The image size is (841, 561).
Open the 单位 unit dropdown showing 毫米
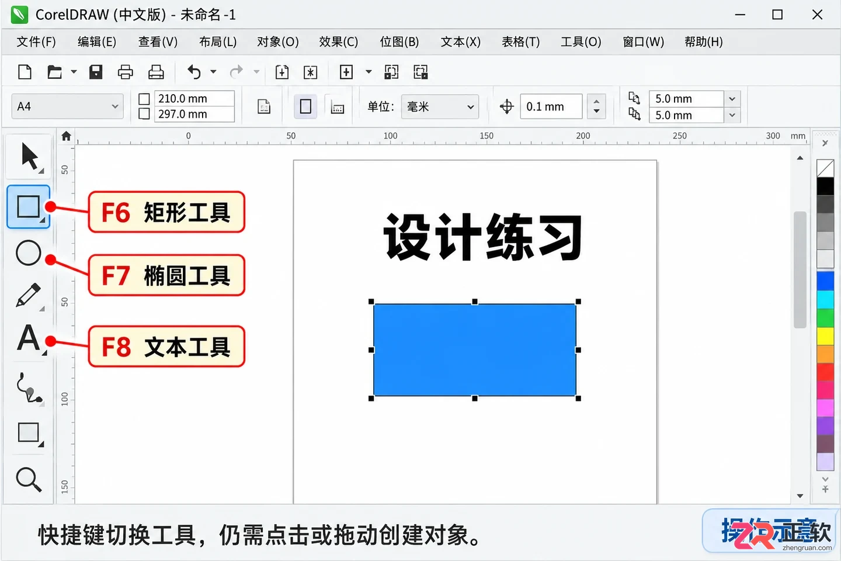(x=440, y=106)
